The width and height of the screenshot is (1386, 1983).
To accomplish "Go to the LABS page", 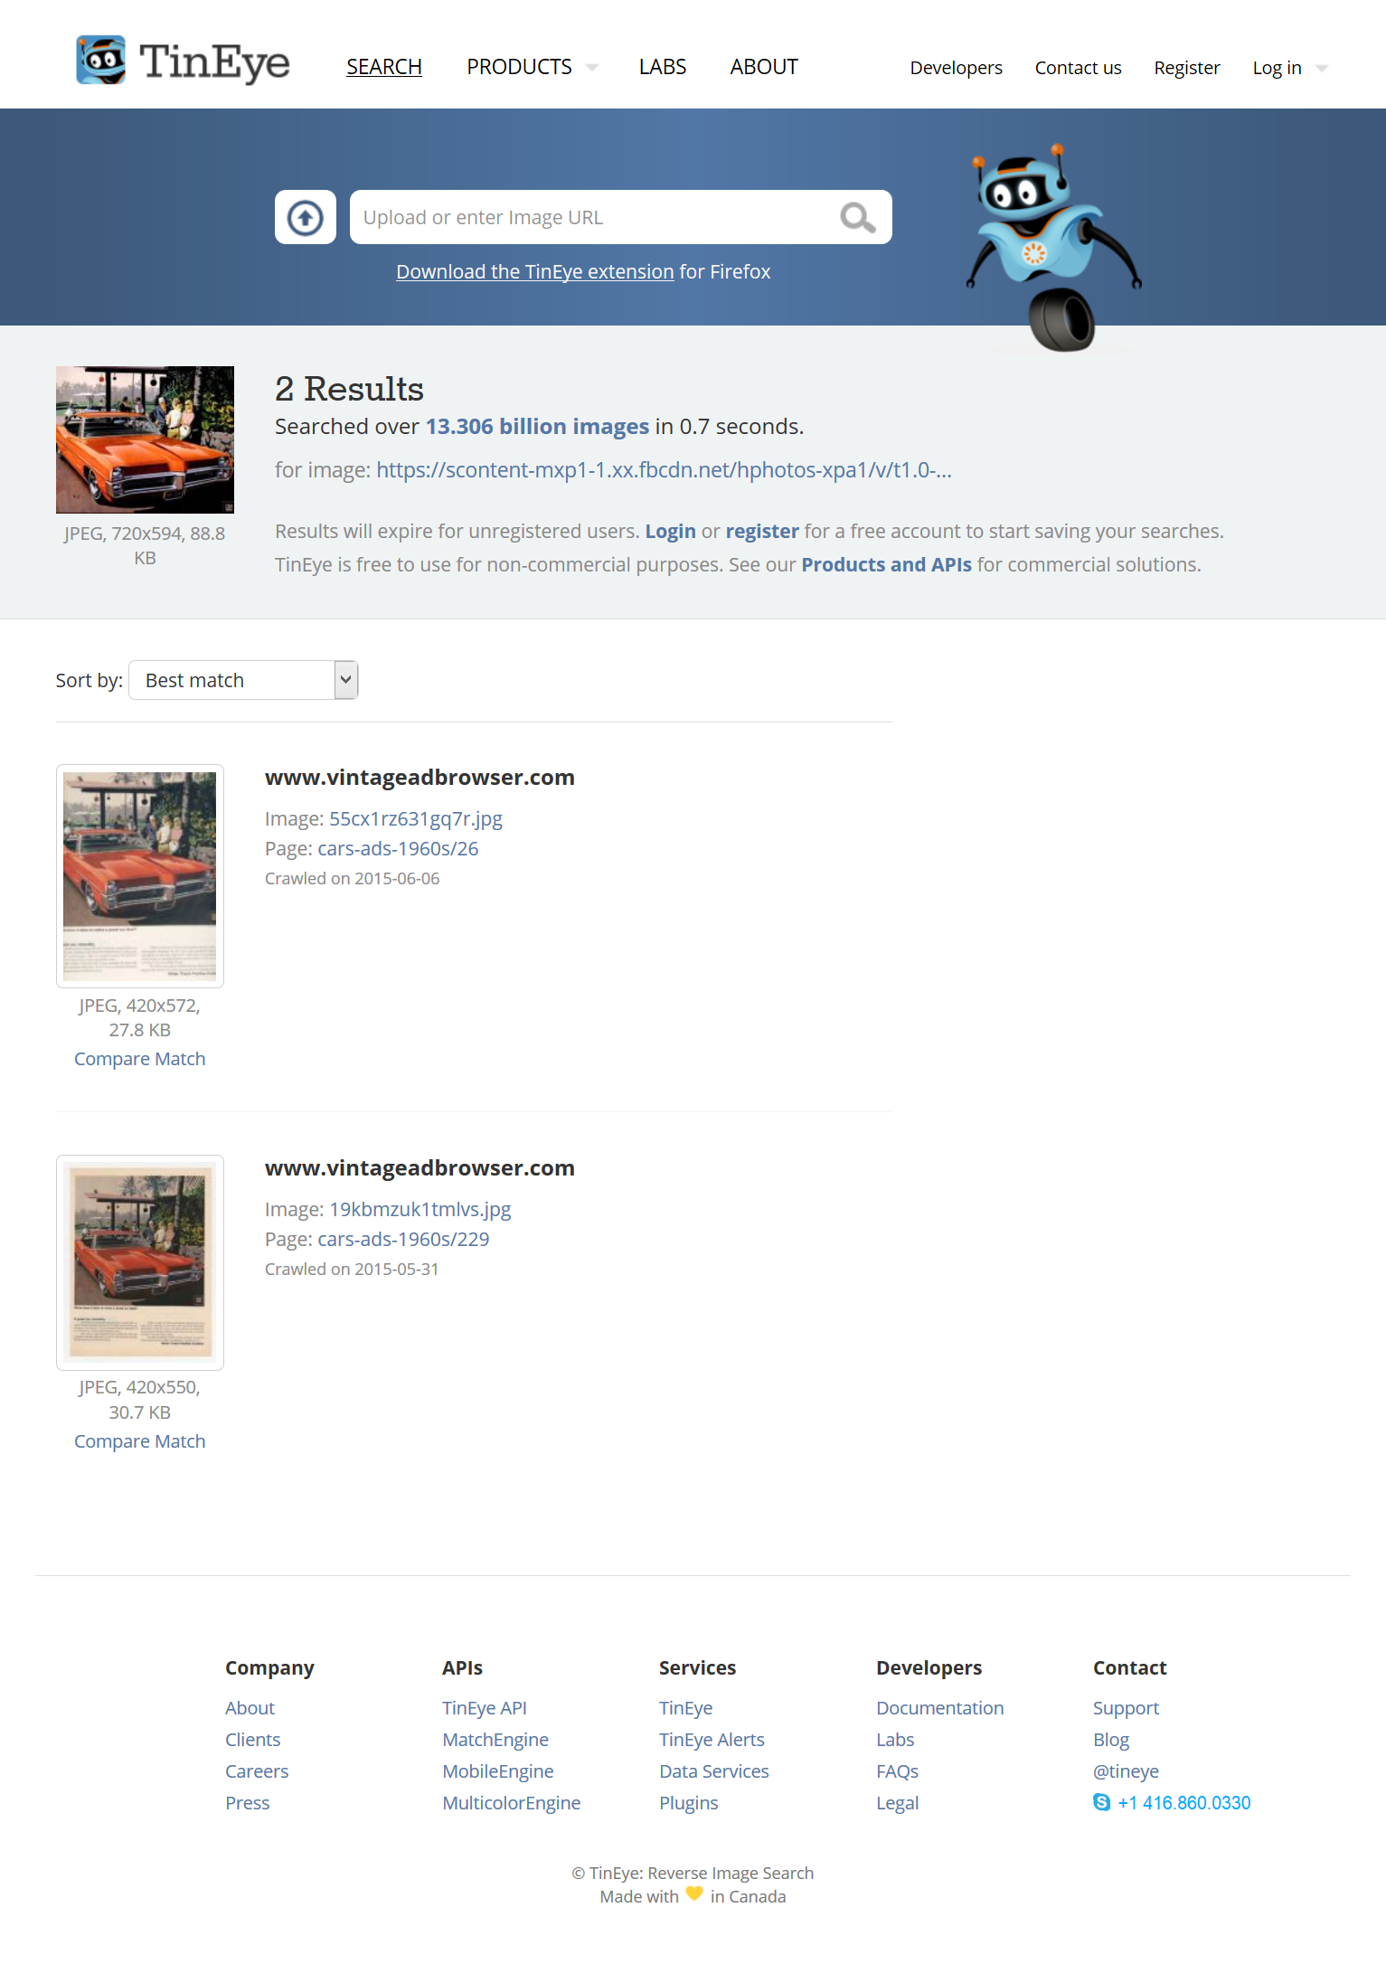I will click(x=663, y=67).
